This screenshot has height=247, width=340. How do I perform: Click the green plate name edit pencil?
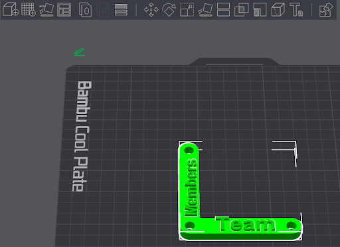(80, 52)
